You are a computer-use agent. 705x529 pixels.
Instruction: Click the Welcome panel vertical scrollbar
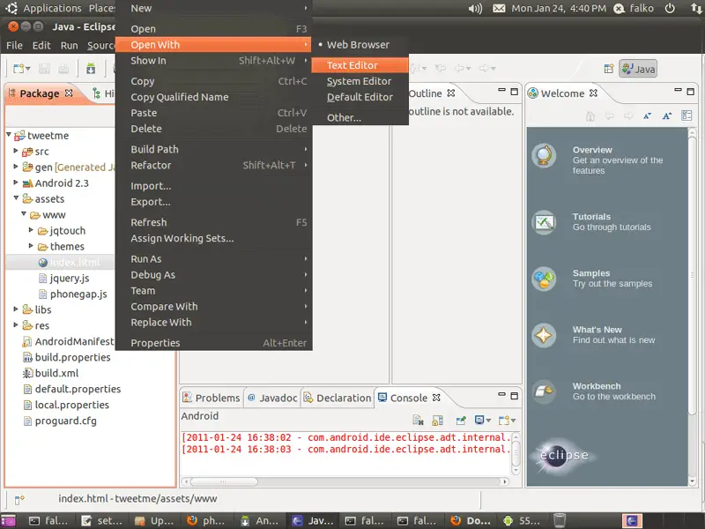tap(692, 307)
